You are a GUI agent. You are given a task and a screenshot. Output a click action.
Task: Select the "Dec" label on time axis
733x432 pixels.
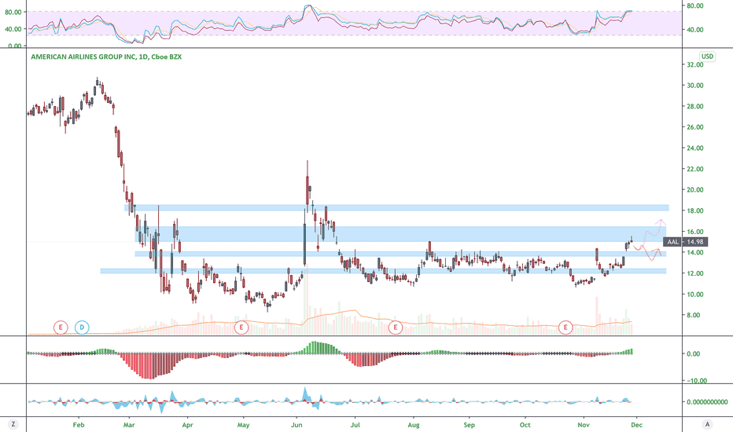point(637,425)
